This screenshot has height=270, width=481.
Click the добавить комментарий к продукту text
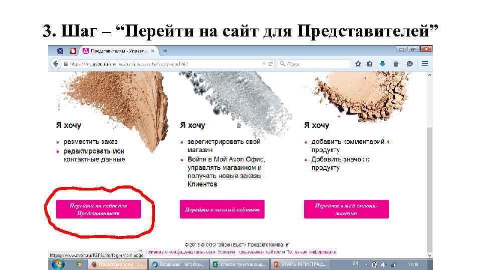pyautogui.click(x=350, y=145)
